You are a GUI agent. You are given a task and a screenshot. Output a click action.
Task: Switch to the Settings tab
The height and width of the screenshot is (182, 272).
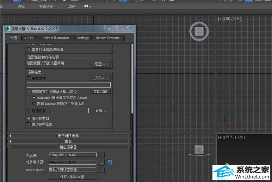[x=83, y=38]
